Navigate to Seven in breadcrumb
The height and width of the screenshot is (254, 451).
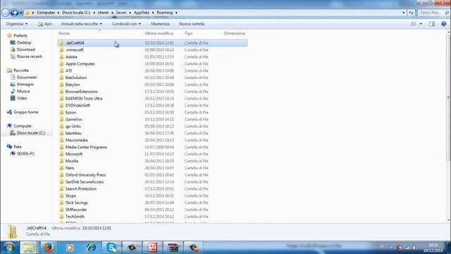tap(121, 13)
